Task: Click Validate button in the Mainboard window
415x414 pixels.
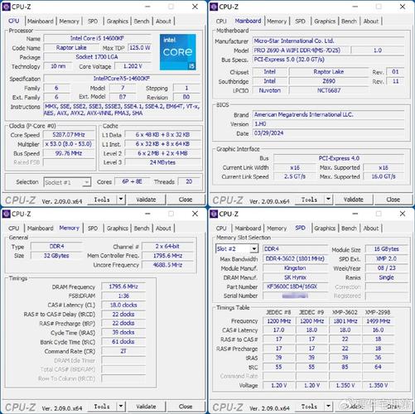Action: tap(354, 200)
